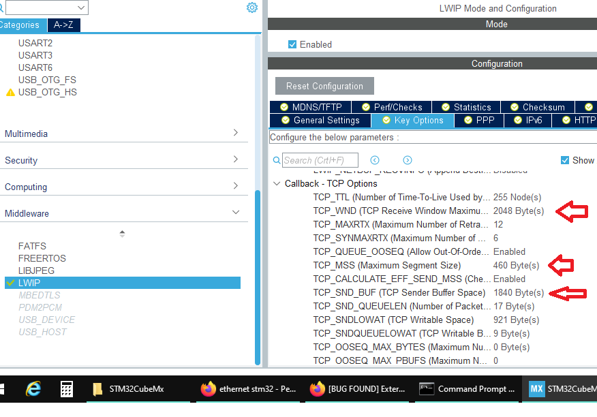Collapse the Callback - TCP Options group
This screenshot has width=597, height=417.
277,183
